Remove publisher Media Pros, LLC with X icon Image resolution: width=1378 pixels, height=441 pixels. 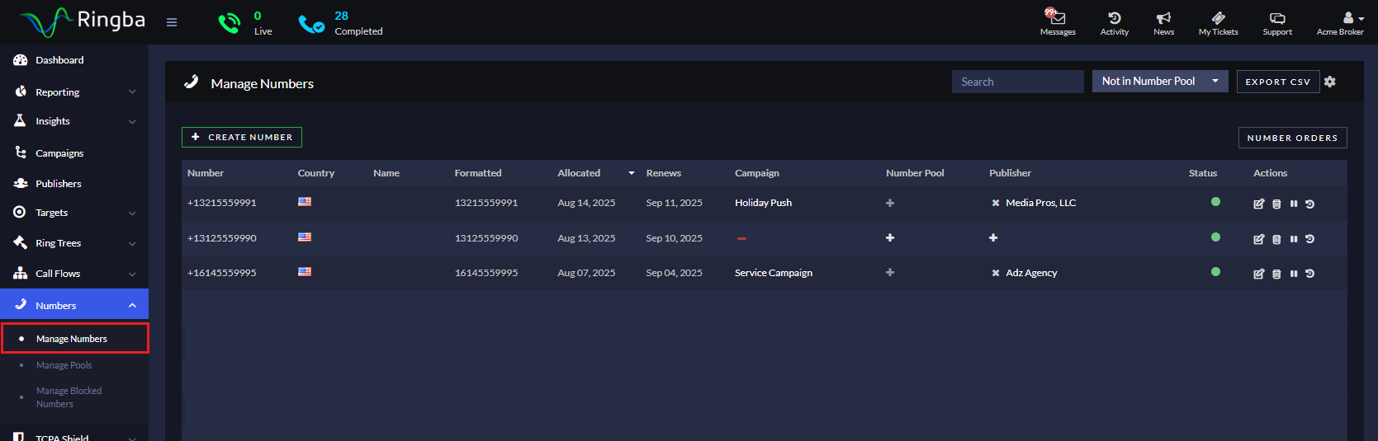pyautogui.click(x=996, y=203)
